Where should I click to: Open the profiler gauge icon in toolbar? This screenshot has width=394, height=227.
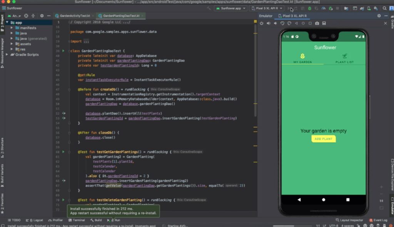pos(324,8)
